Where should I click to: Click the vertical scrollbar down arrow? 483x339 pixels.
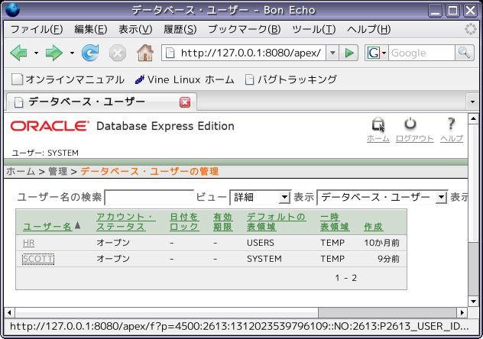473,302
